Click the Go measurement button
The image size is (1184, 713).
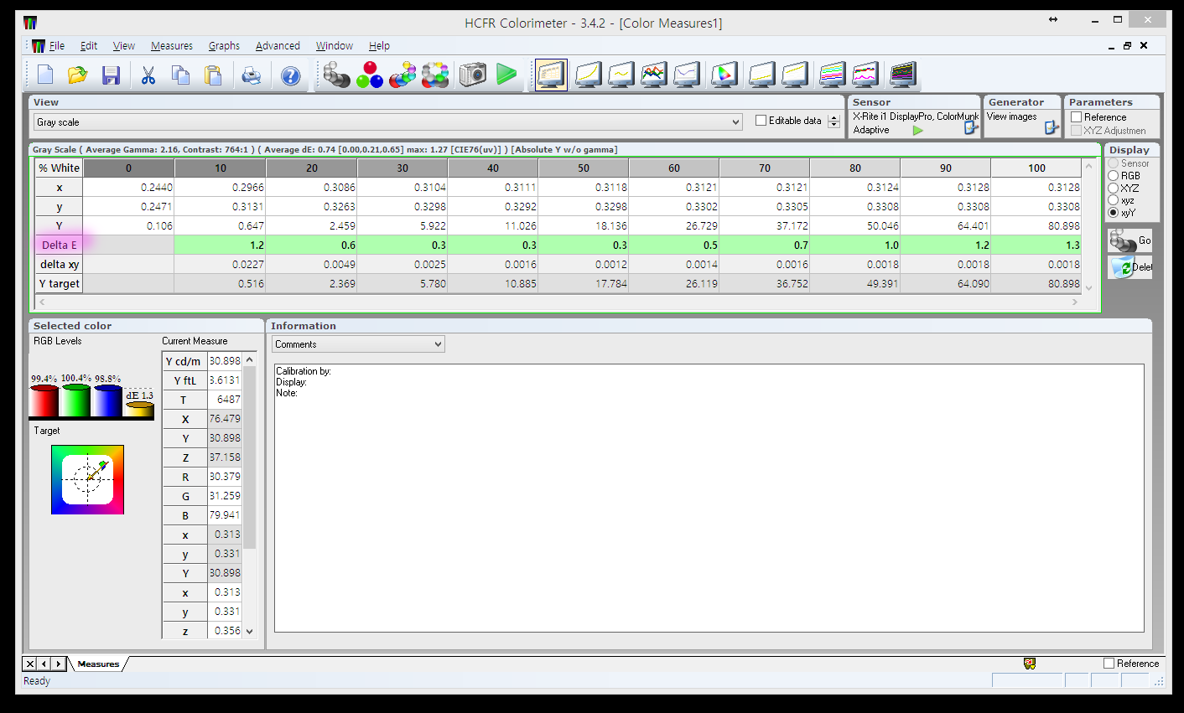(1129, 241)
